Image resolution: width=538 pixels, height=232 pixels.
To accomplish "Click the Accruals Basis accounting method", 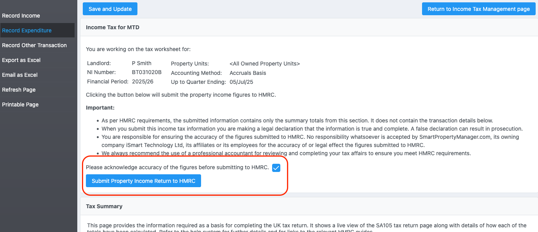I will (x=248, y=73).
